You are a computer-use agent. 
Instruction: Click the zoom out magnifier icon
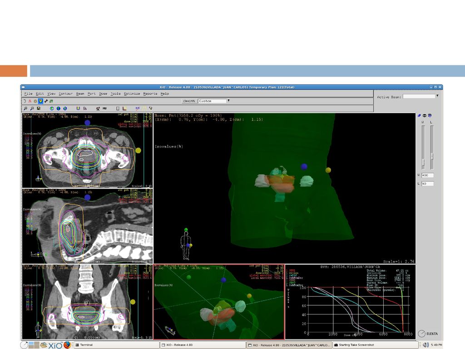coord(32,109)
